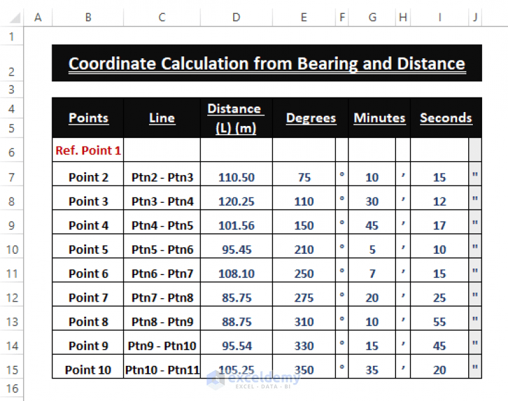The image size is (508, 401).
Task: Select distance value 95.45
Action: [x=236, y=247]
